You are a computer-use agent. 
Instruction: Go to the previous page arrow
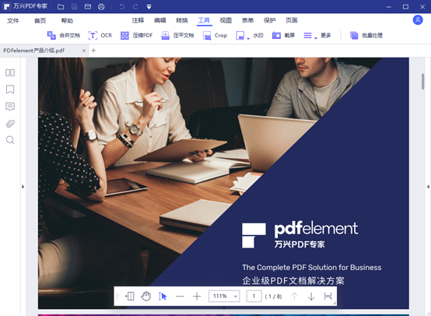[294, 297]
